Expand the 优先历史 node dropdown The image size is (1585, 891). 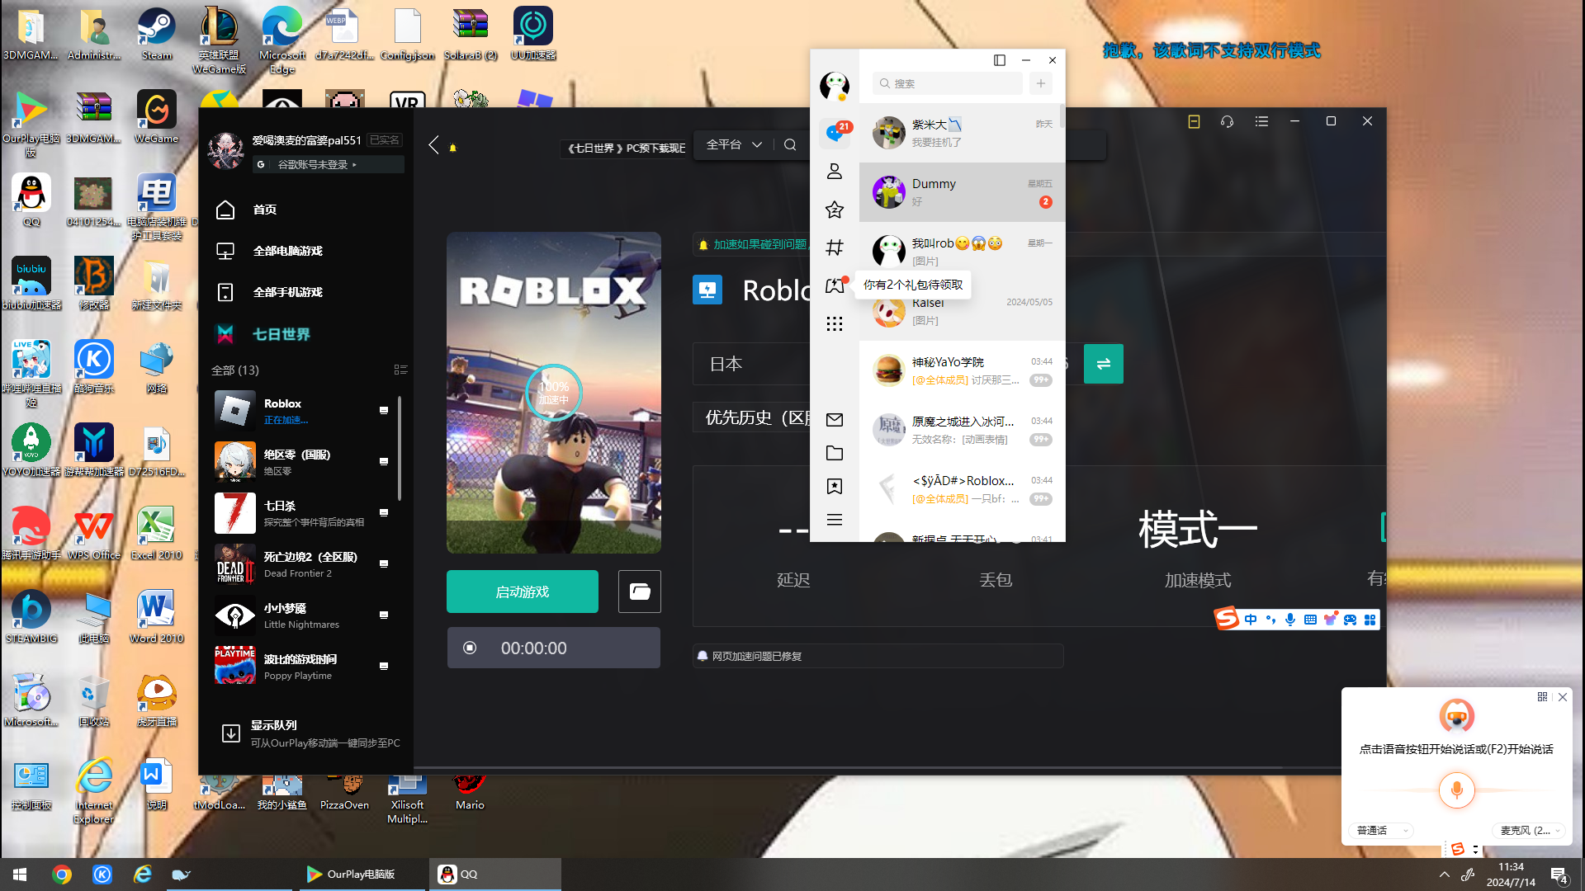pyautogui.click(x=751, y=417)
